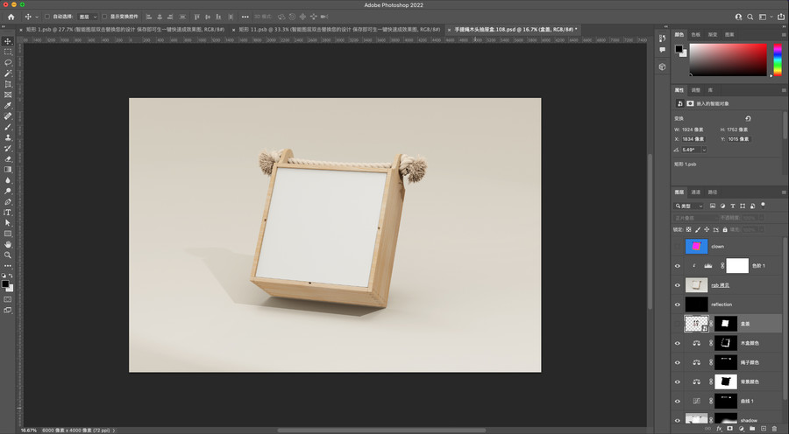This screenshot has height=434, width=789.
Task: Select the Clone Stamp tool
Action: point(8,137)
